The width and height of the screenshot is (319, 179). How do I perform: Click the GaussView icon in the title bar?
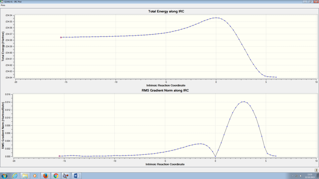2,2
